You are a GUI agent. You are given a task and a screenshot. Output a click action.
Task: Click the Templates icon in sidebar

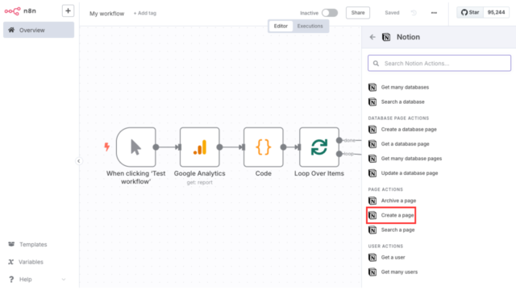pos(11,244)
